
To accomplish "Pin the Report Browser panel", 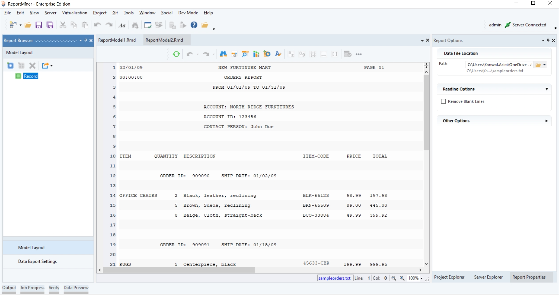I will pyautogui.click(x=86, y=41).
